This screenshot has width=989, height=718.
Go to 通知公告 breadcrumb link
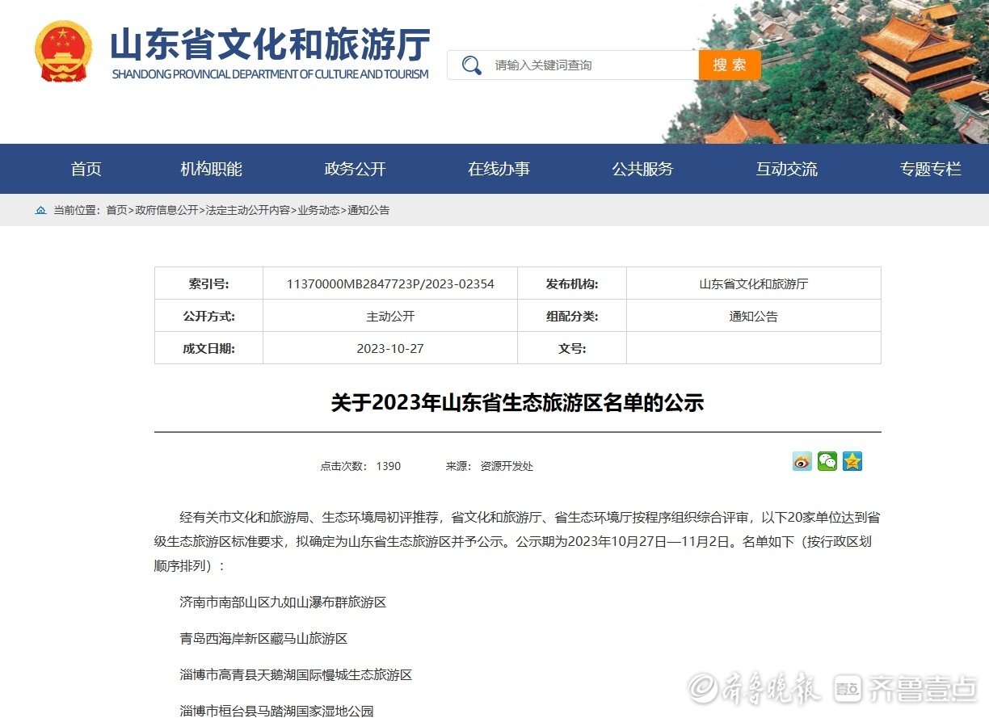point(368,210)
